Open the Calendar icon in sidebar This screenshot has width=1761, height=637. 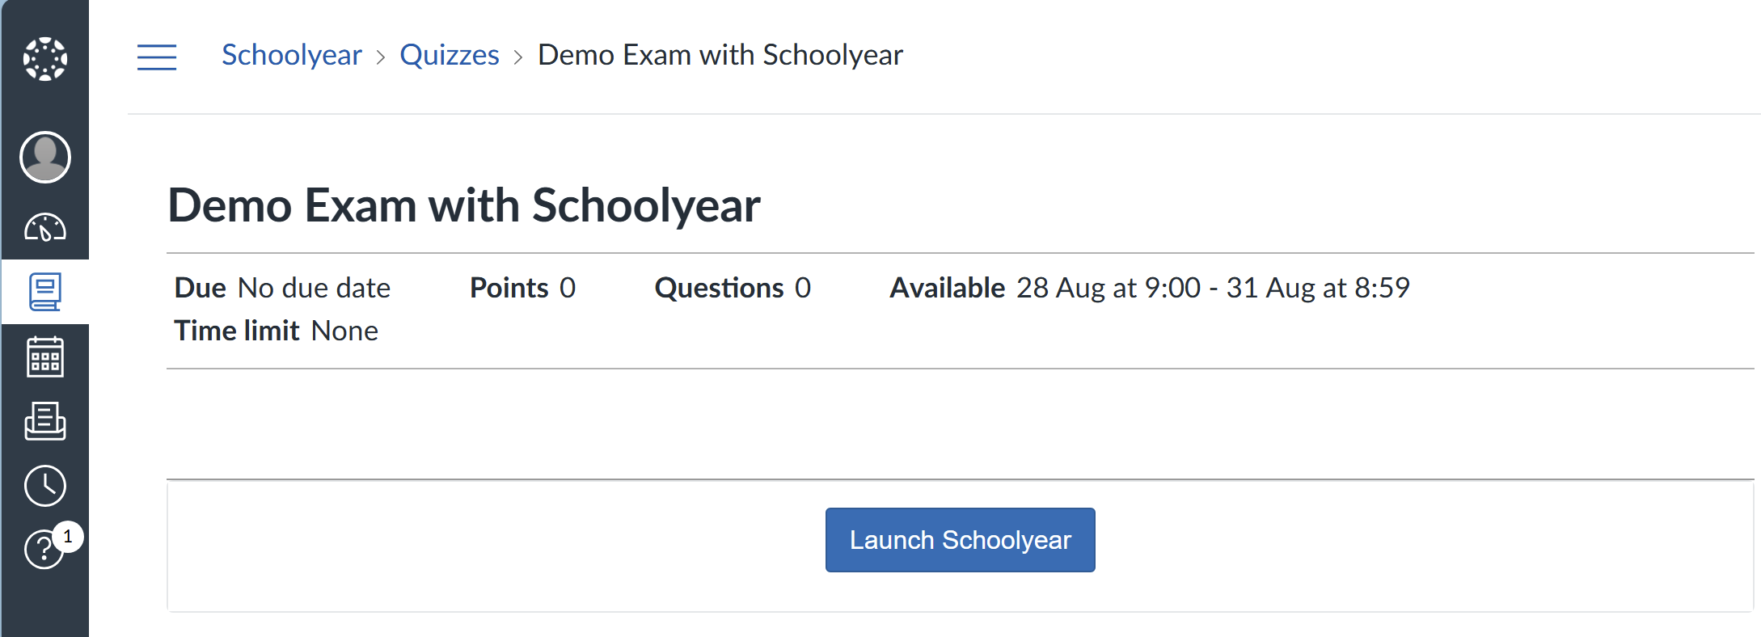point(45,356)
